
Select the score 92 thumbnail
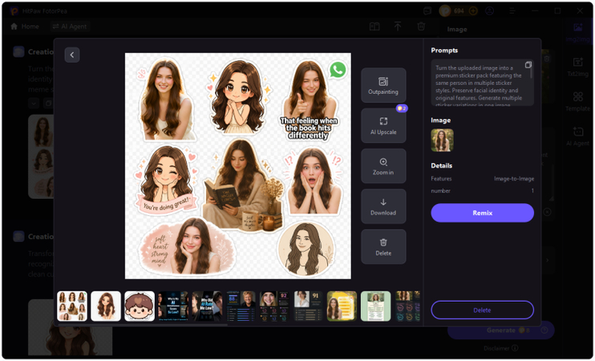point(275,306)
